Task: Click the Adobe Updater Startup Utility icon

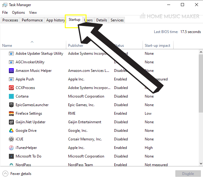Action: [11, 54]
